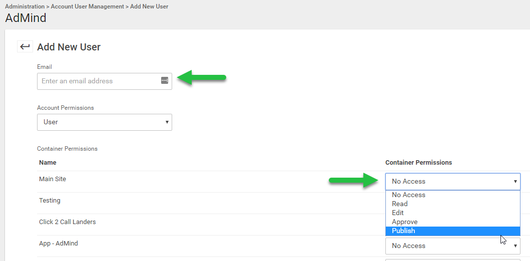Open the Main Site container permissions dropdown
This screenshot has width=530, height=261.
click(452, 182)
